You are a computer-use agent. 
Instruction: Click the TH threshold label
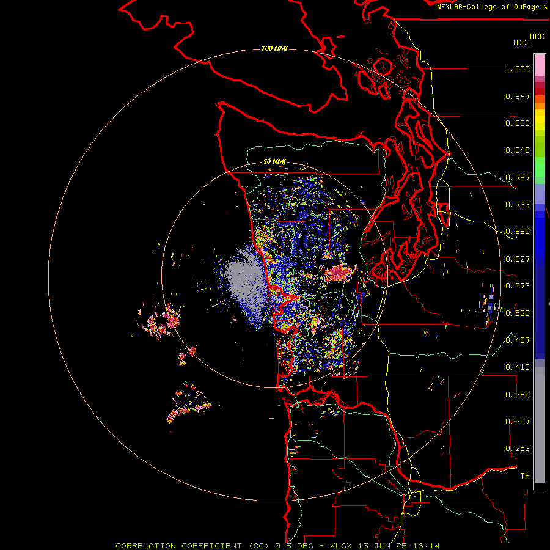click(x=525, y=475)
